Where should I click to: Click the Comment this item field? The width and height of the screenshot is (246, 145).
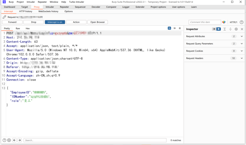pos(205,22)
